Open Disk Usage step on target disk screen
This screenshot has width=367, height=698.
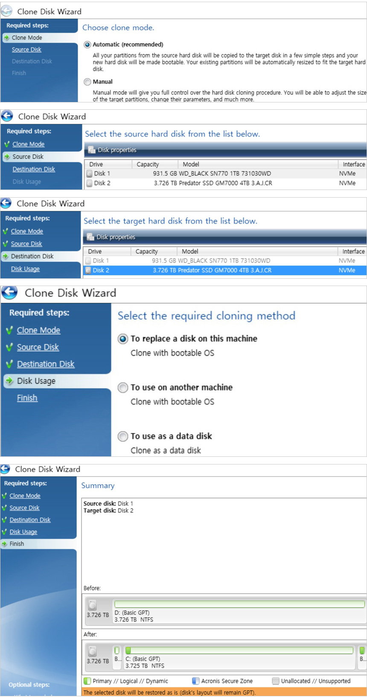pos(25,269)
